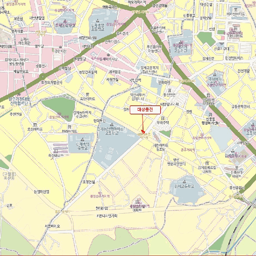The image size is (256, 256).
Task: Select the apartment icon above 한라아파트
Action: (69, 127)
